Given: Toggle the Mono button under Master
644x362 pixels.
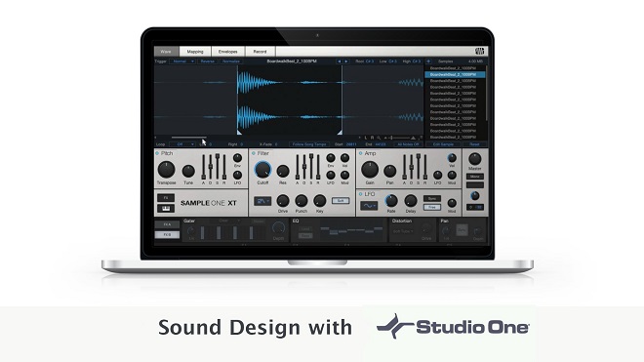Looking at the screenshot, I should 475,177.
